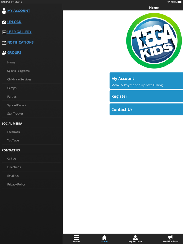The height and width of the screenshot is (244, 183).
Task: Open Privacy Policy menu item
Action: [31, 184]
